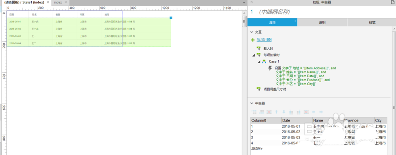Select the 每项加载时 event label
Screen dimensions: 396x155
tap(272, 55)
